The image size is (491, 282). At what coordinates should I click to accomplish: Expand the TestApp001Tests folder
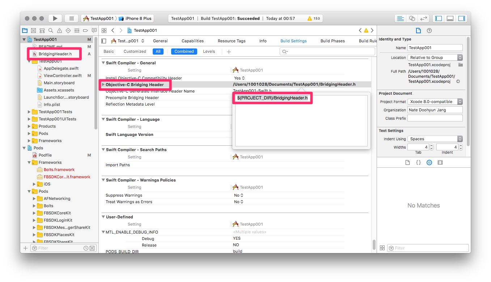pyautogui.click(x=29, y=112)
